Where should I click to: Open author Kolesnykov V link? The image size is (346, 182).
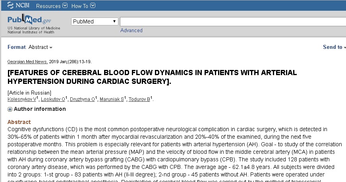coord(22,99)
